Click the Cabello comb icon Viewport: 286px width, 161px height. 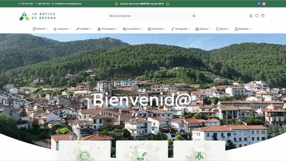(78, 29)
